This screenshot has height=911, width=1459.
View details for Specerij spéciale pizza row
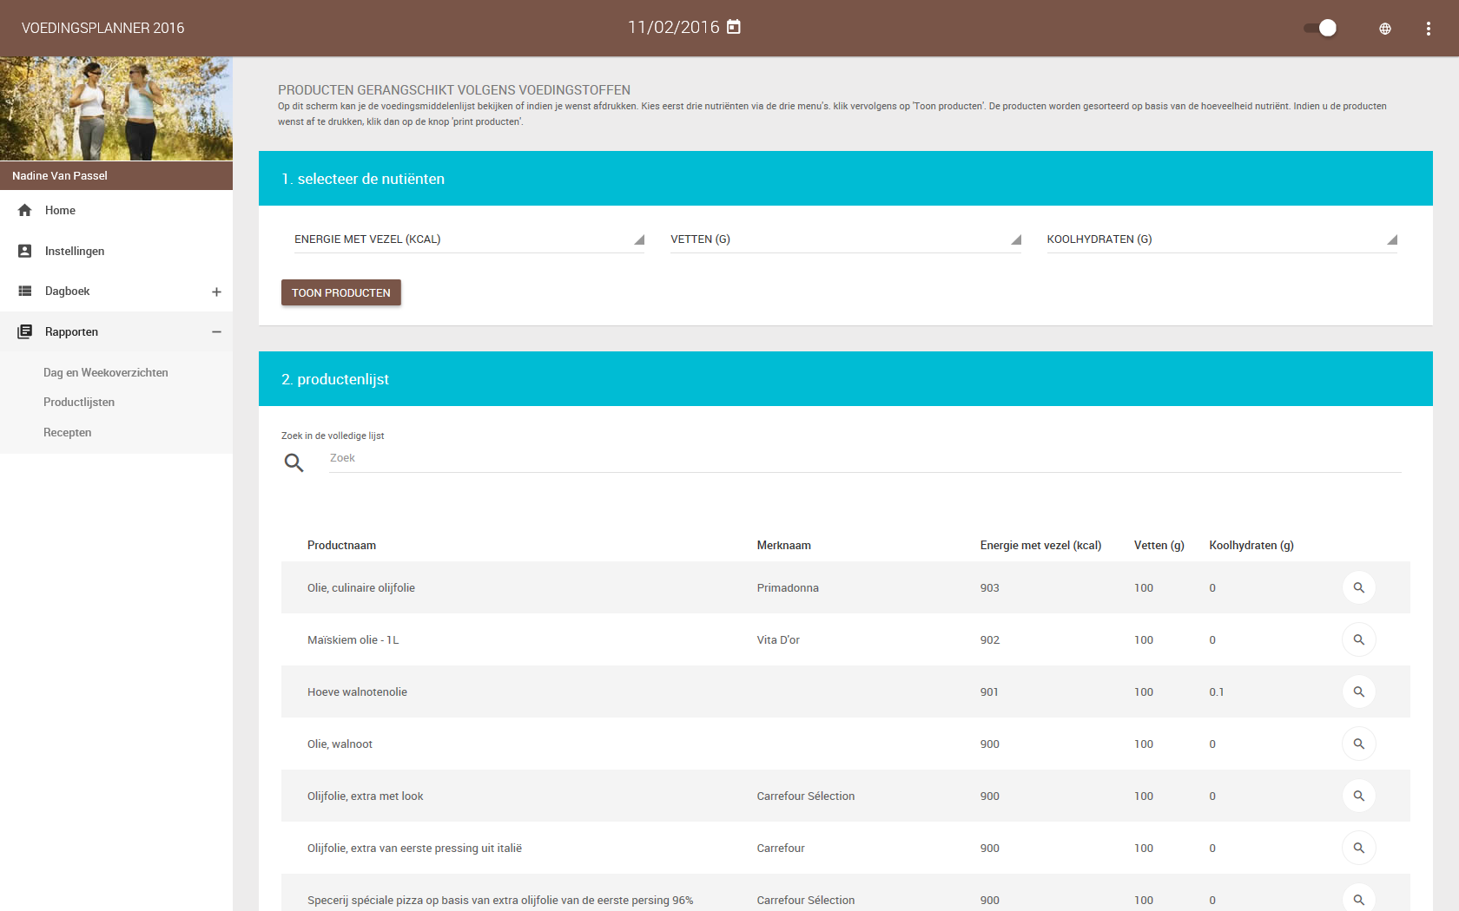[x=1359, y=899]
